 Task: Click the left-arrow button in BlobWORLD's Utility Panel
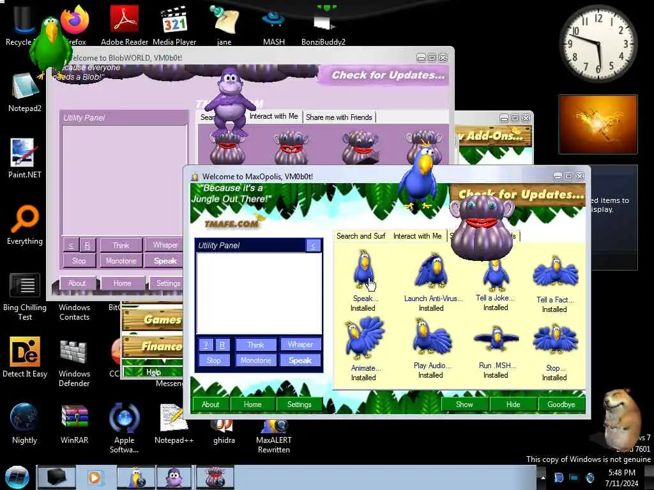71,245
